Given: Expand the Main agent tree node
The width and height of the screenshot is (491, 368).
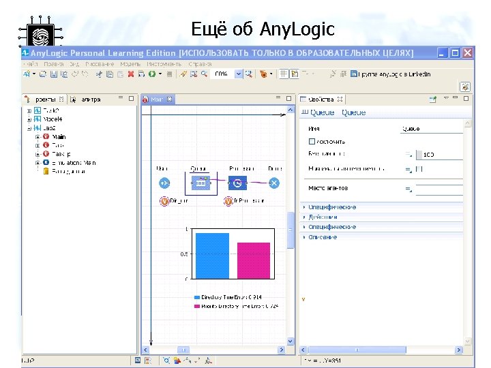Looking at the screenshot, I should pos(38,137).
